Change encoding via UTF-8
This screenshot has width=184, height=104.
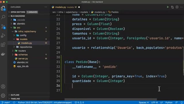[154, 103]
